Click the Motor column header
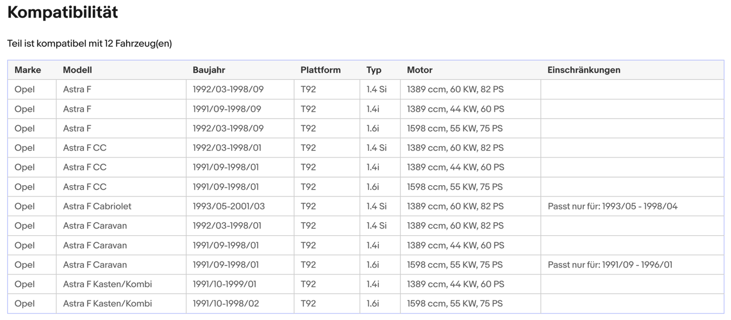 419,70
